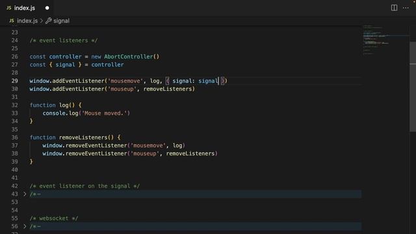Click the breadcrumb chevron separator after index.js

pyautogui.click(x=42, y=21)
